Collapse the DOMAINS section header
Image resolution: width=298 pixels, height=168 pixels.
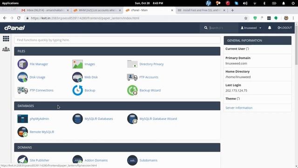117,147
